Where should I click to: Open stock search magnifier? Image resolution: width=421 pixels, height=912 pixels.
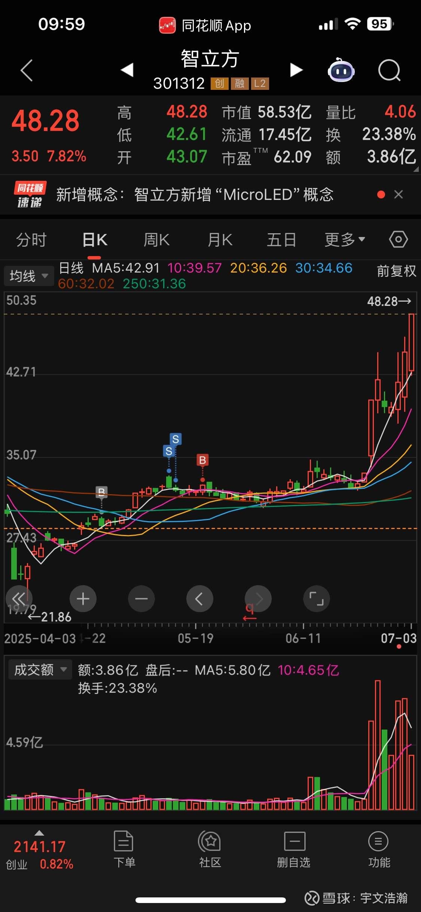tap(389, 70)
